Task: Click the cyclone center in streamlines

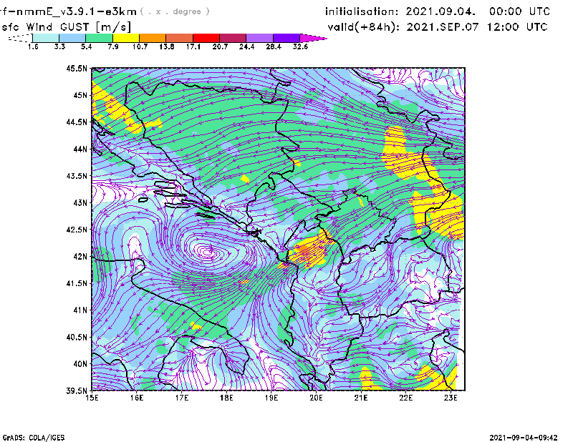Action: click(208, 251)
